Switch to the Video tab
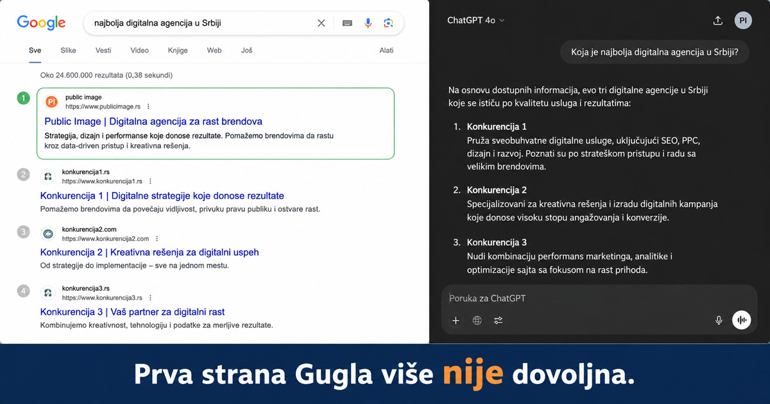The image size is (770, 404). click(139, 51)
